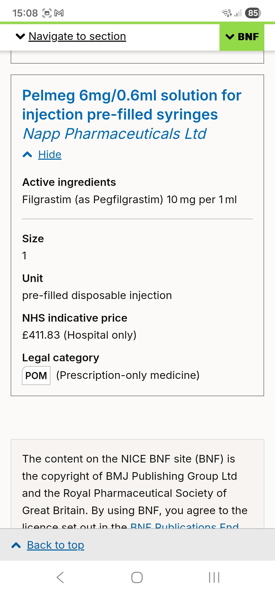This screenshot has width=275, height=595.
Task: Open the recent apps icon
Action: [214, 577]
